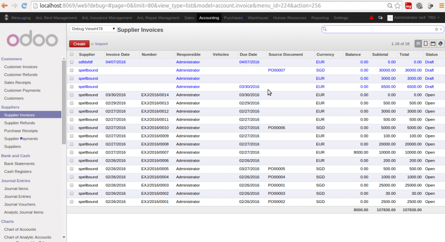Tick the select-all checkbox in table header

tap(72, 55)
